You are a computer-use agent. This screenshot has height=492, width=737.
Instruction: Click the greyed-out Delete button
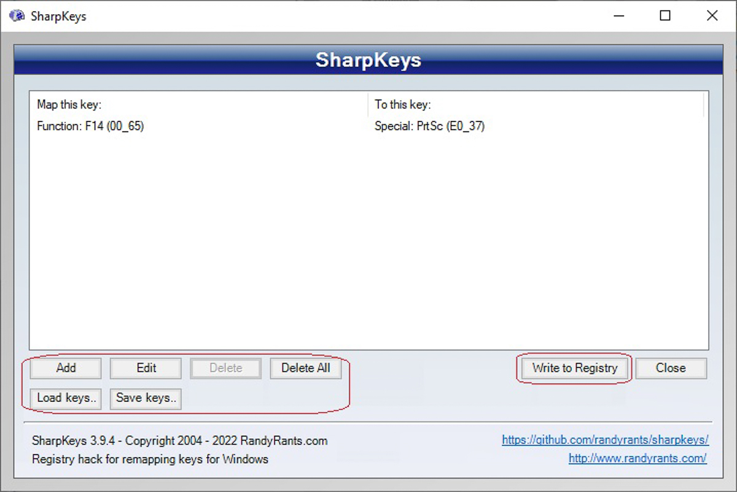226,368
